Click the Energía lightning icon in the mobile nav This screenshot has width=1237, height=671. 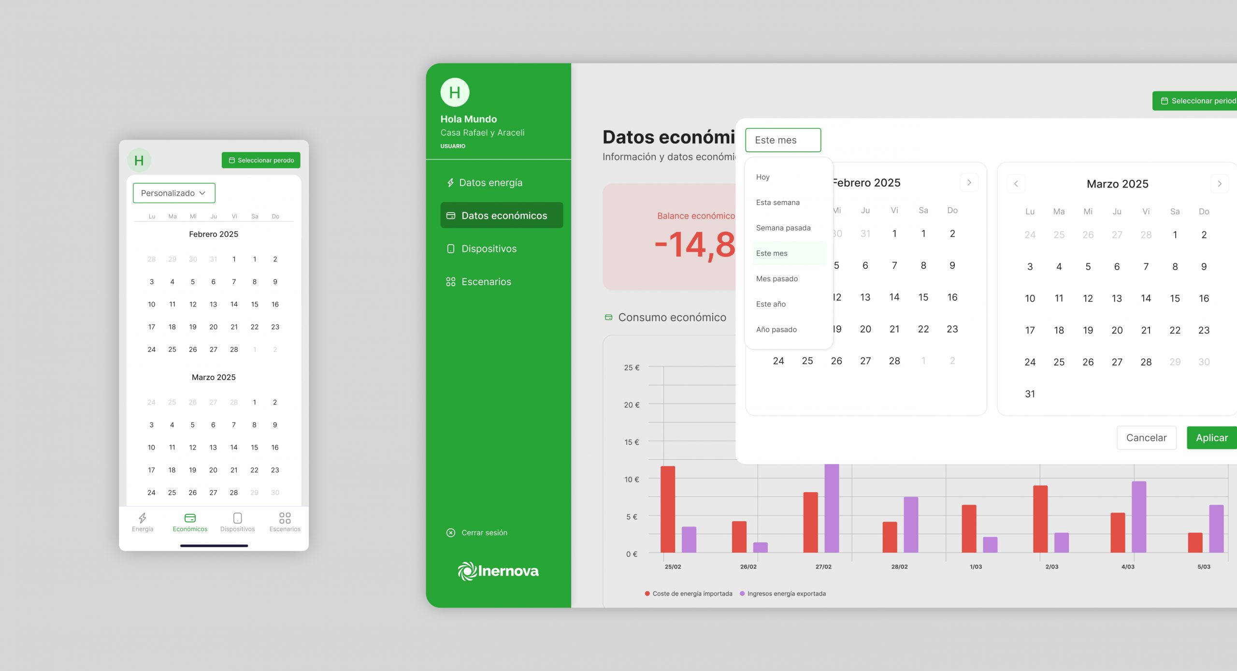pos(143,518)
